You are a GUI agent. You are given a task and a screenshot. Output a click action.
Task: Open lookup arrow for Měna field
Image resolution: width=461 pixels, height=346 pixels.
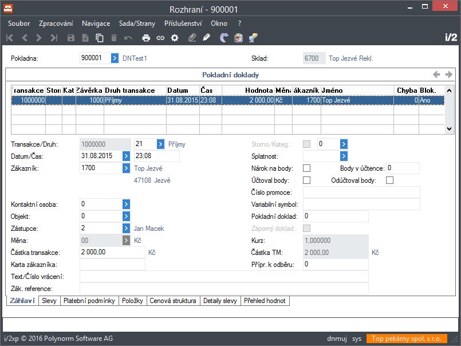click(x=126, y=241)
